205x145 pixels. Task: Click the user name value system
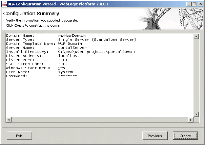point(65,72)
